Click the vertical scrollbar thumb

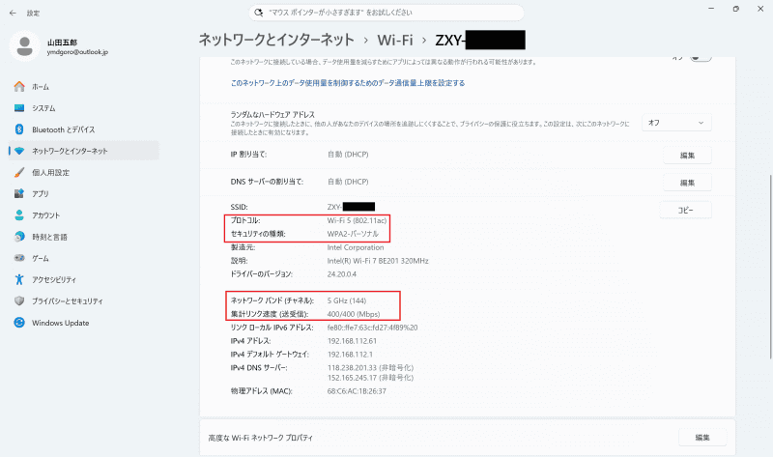pyautogui.click(x=769, y=267)
